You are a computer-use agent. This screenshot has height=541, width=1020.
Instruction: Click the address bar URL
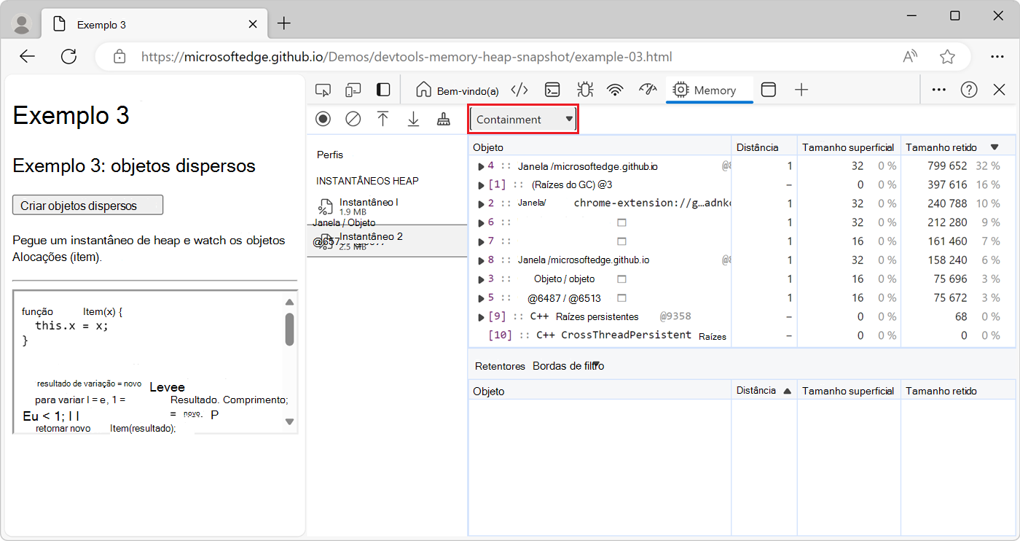pyautogui.click(x=407, y=57)
